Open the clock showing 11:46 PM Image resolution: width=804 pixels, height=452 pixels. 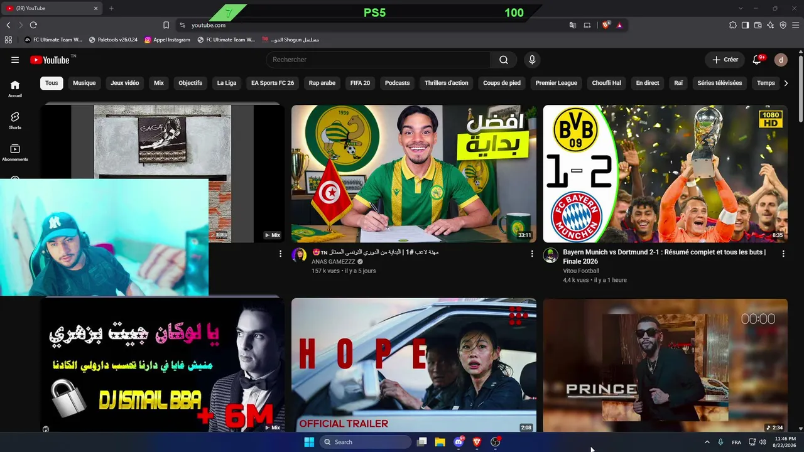[x=785, y=442]
